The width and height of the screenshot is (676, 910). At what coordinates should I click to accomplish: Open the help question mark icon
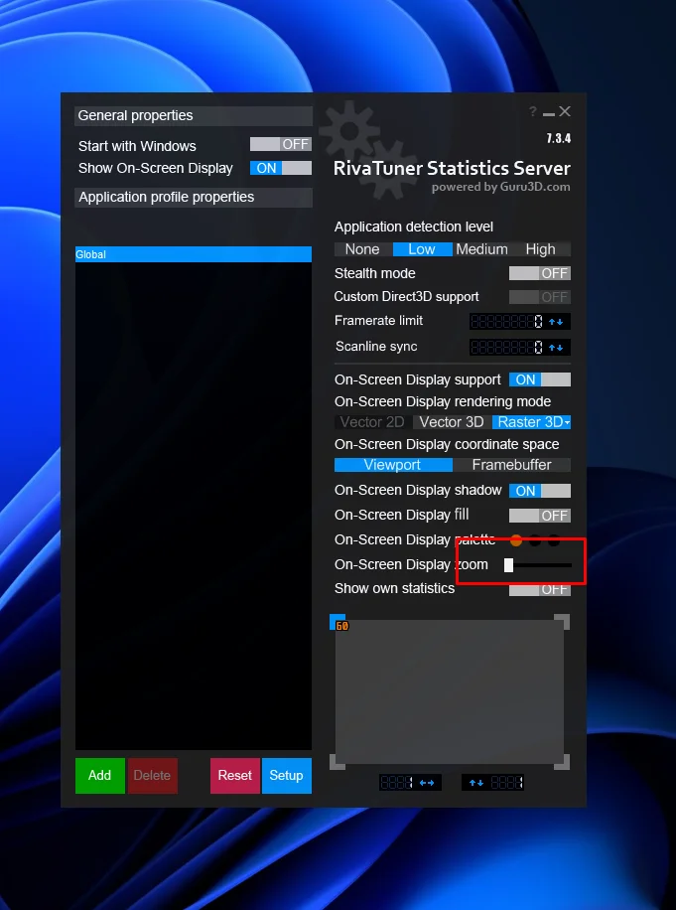pyautogui.click(x=533, y=111)
